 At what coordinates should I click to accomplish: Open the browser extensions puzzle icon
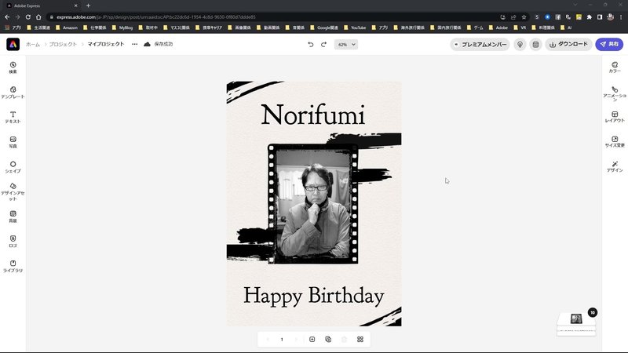[x=590, y=17]
